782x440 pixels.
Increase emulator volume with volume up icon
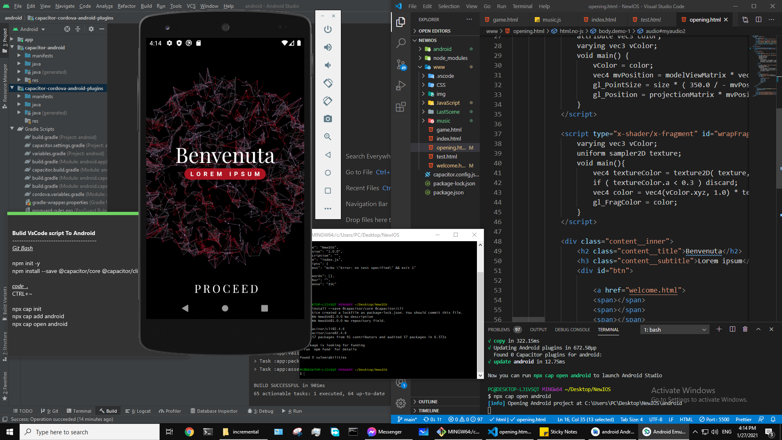point(328,47)
